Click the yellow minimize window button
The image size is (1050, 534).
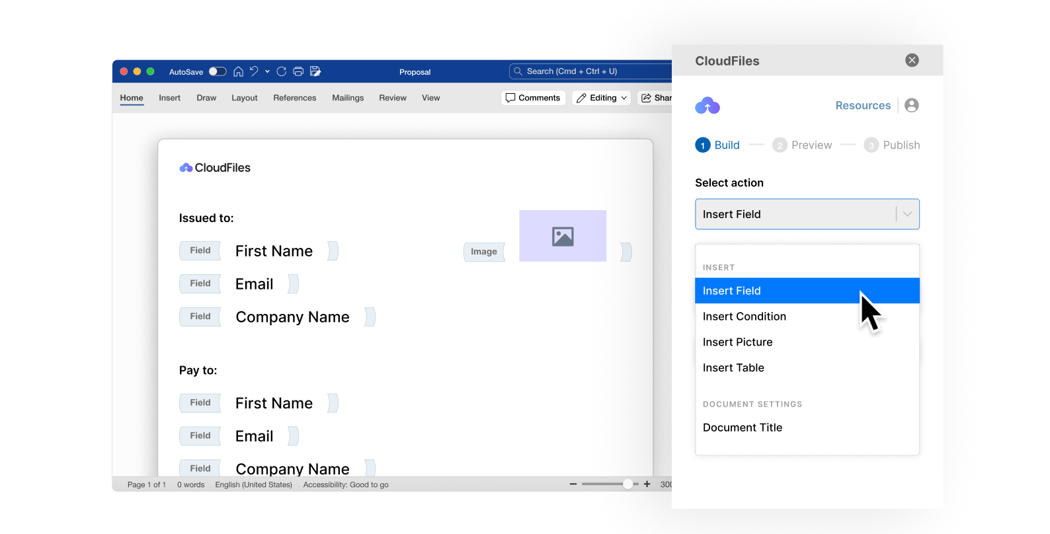(x=137, y=71)
